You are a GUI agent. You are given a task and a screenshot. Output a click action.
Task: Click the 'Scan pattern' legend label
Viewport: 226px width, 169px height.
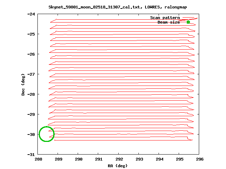[x=165, y=18]
